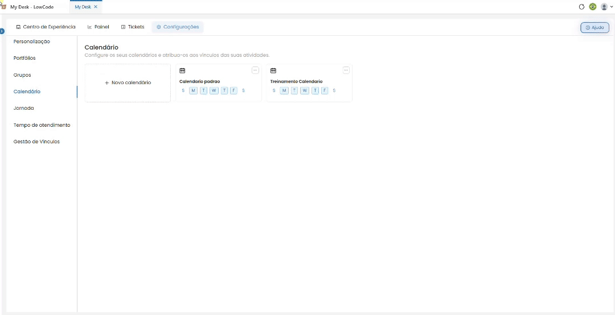Screen dimensions: 615x315
Task: Open the Ajuda help button
Action: click(594, 27)
